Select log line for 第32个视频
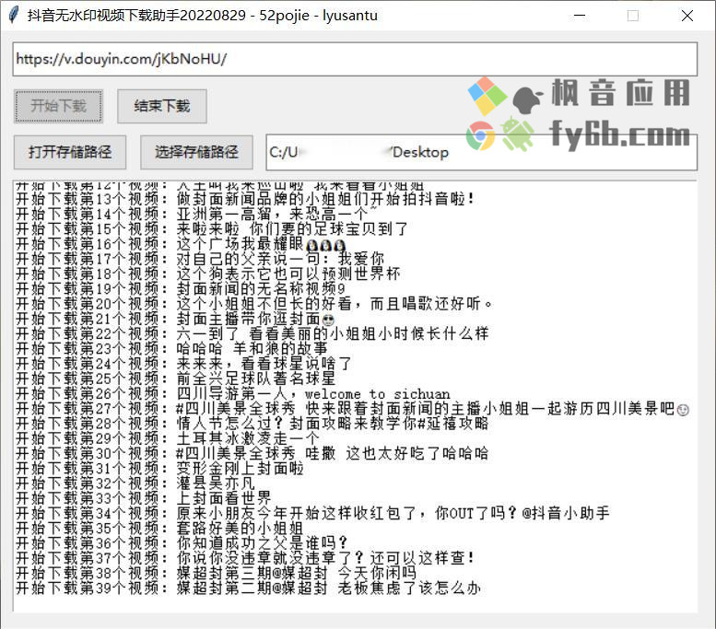Viewport: 716px width, 629px height. click(135, 483)
